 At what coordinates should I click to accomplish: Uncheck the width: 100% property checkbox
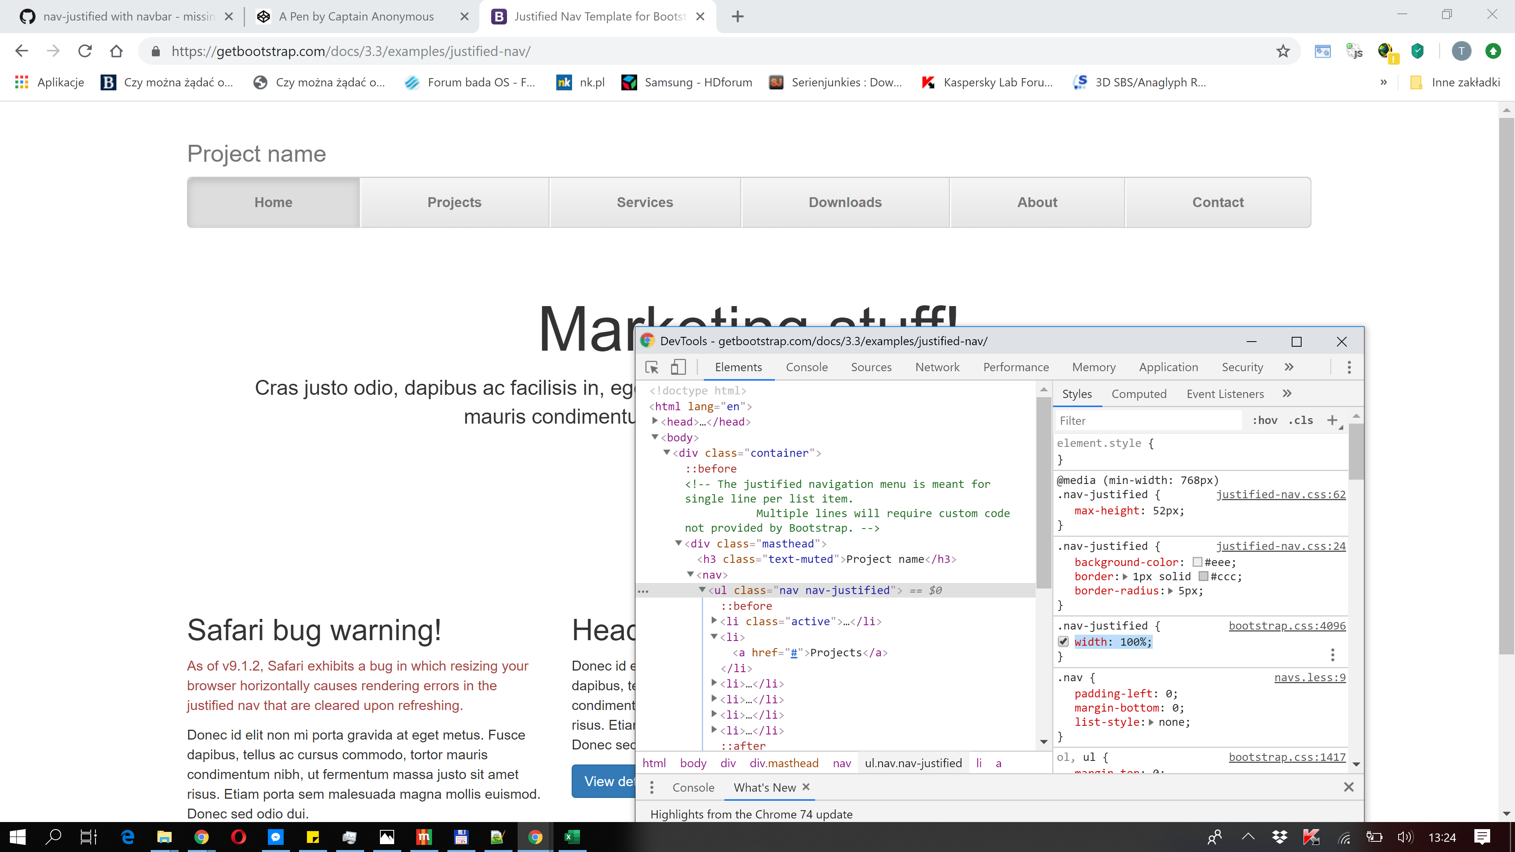1063,641
